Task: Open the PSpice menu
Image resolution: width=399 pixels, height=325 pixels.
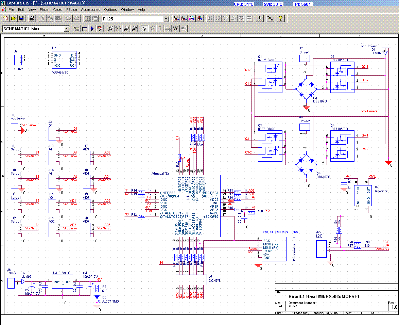Action: pos(71,10)
